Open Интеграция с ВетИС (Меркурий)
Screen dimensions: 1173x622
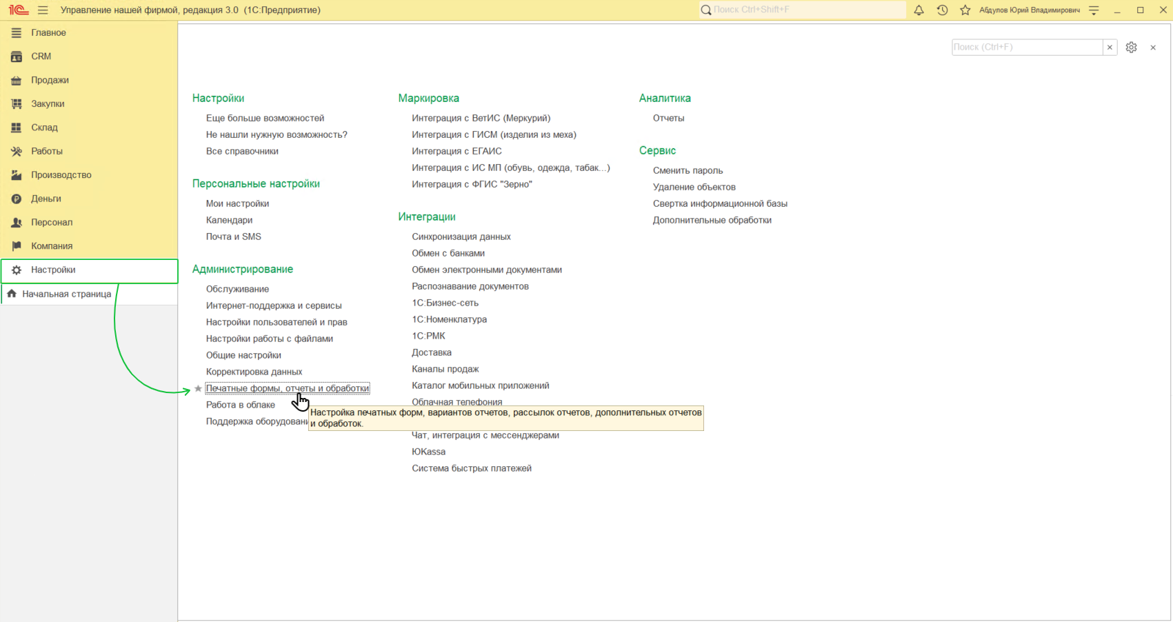[x=481, y=118]
